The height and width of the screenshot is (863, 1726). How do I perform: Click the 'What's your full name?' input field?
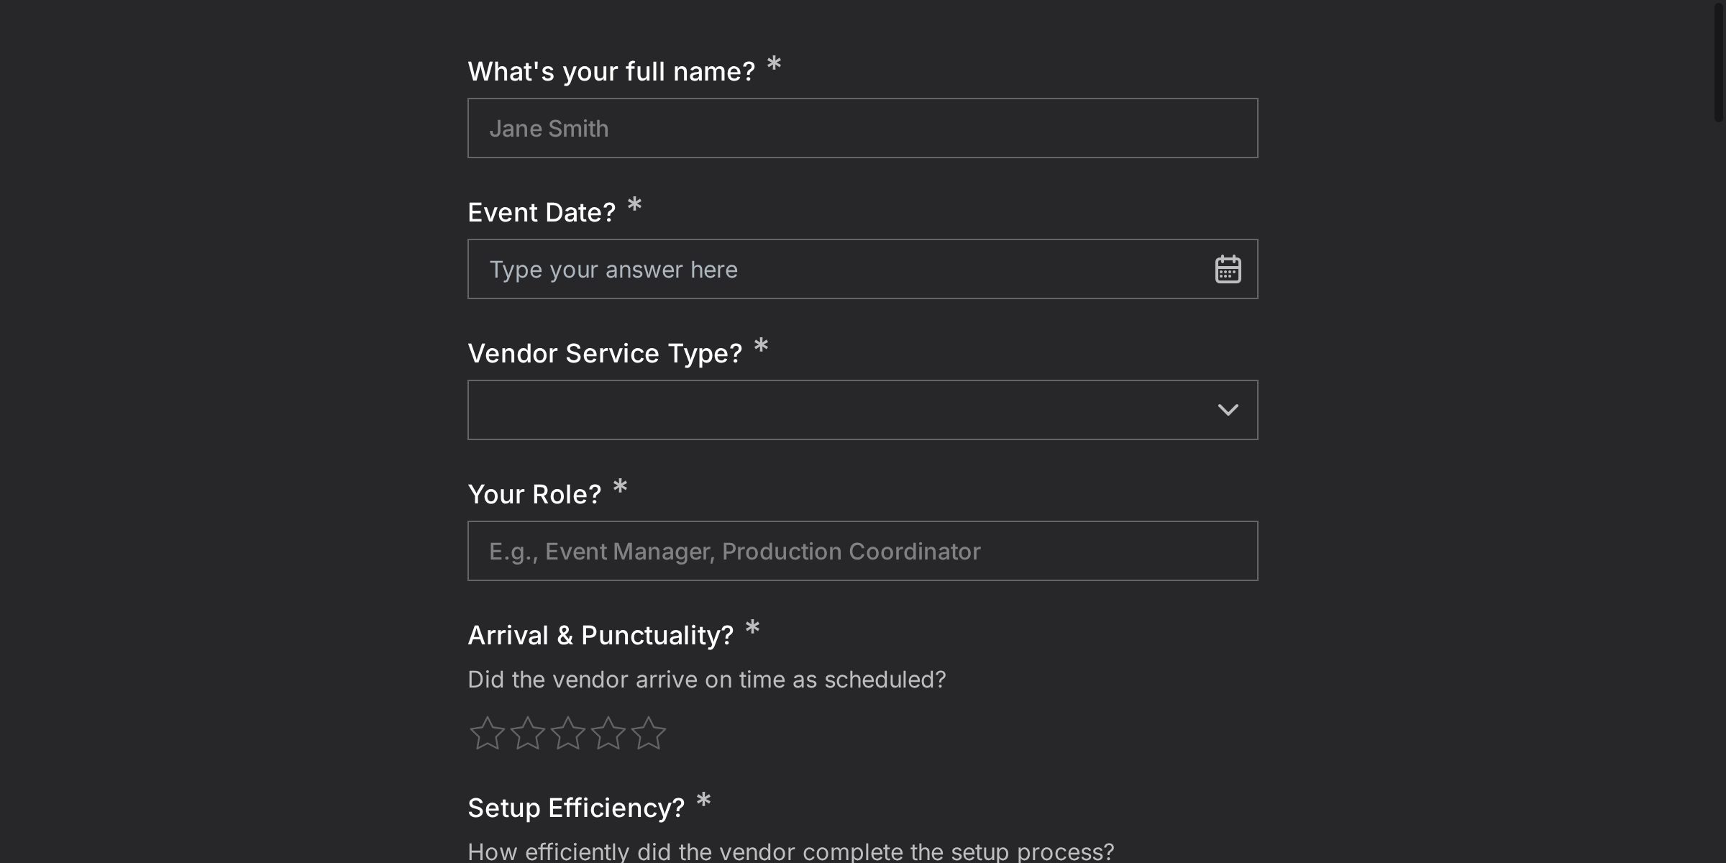[863, 127]
